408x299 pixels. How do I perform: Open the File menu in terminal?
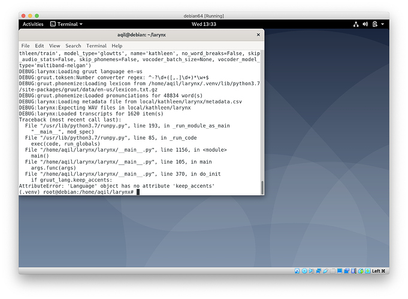point(26,46)
